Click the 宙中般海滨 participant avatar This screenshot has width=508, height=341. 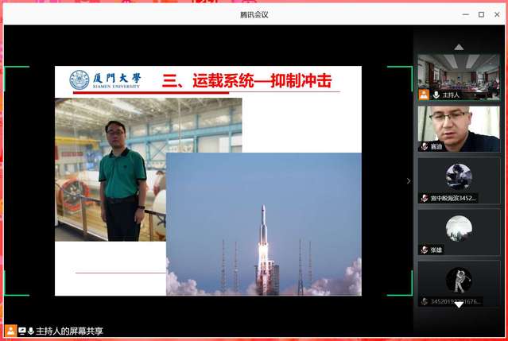coord(459,176)
